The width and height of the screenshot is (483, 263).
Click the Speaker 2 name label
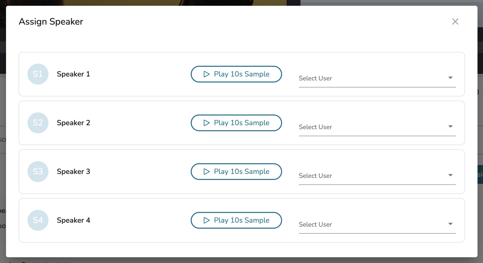73,123
